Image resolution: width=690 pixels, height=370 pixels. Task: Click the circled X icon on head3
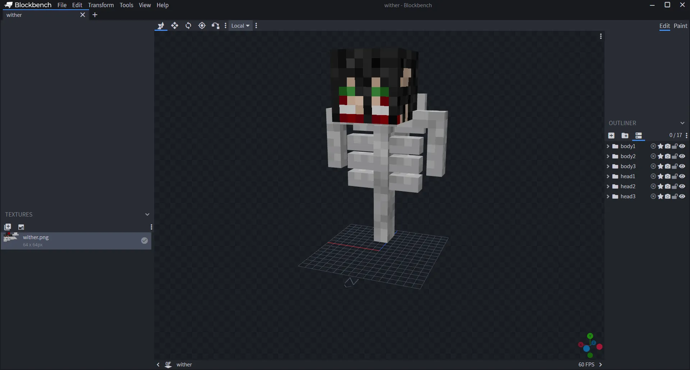click(653, 196)
